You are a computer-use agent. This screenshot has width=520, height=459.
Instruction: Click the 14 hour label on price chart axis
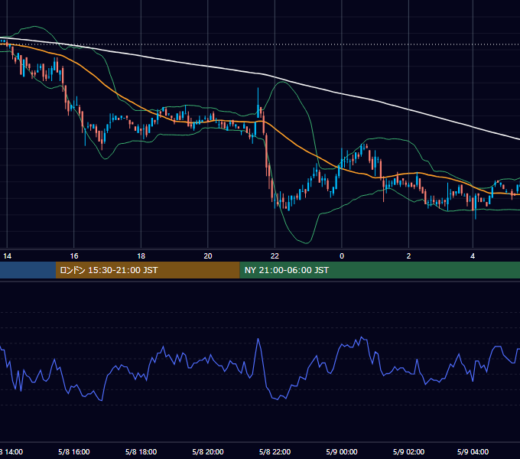coord(8,256)
